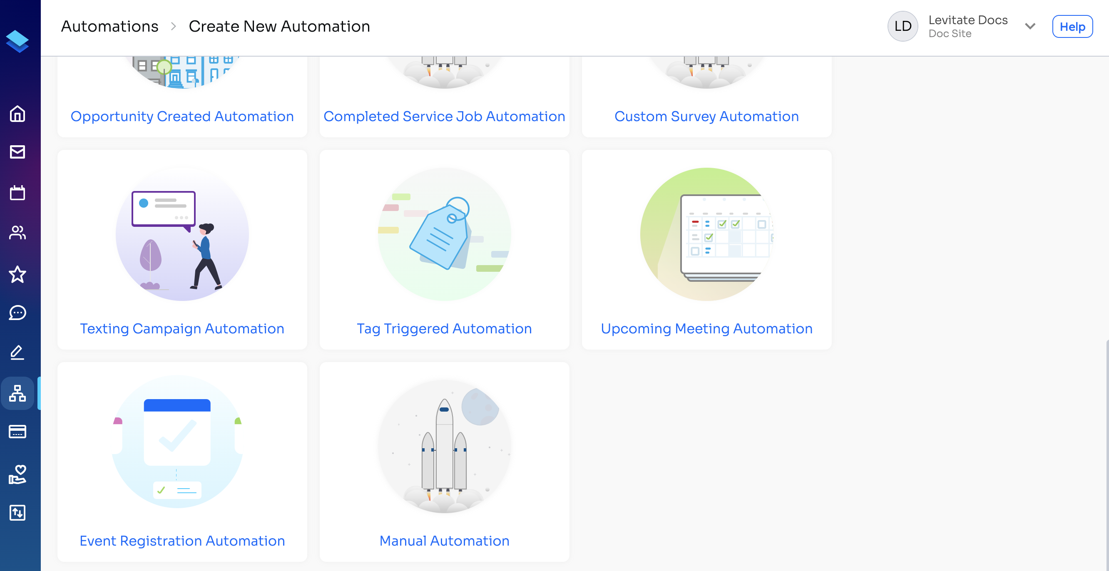Screen dimensions: 1109x571
Task: Choose Manual Automation title
Action: point(444,541)
